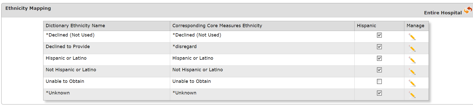The height and width of the screenshot is (106, 473).
Task: Click the pencil for *Unknown row
Action: (x=412, y=95)
